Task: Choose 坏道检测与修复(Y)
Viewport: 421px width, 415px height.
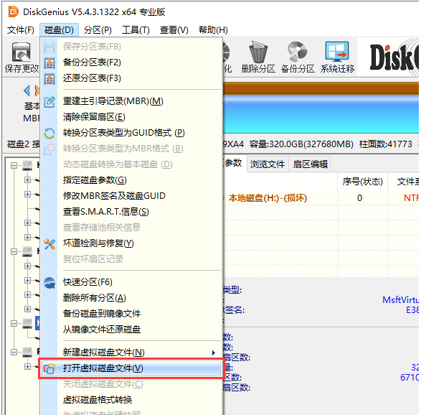Action: tap(131, 243)
